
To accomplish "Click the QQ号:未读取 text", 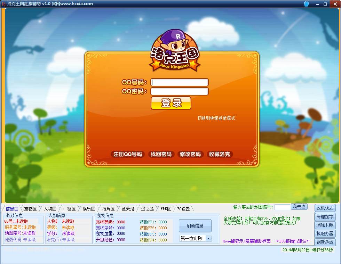I will pyautogui.click(x=16, y=222).
